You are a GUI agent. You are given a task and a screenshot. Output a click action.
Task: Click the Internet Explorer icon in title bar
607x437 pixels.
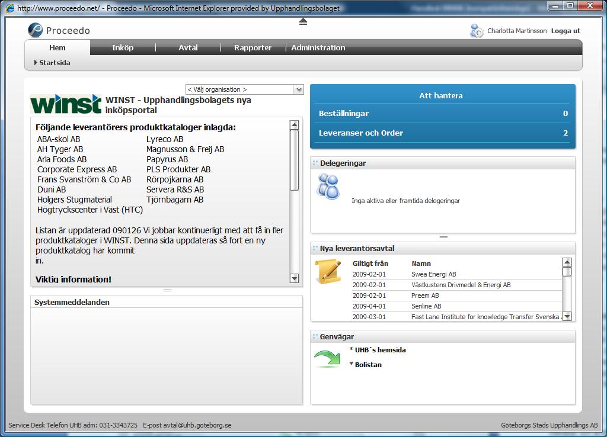(10, 8)
